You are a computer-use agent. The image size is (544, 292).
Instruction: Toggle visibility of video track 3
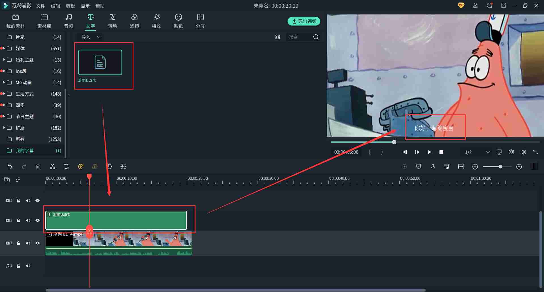click(x=37, y=200)
